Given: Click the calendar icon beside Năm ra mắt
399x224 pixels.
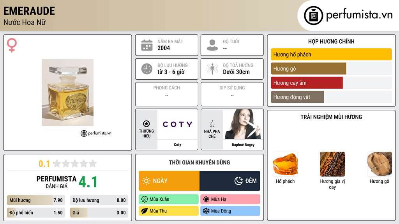Looking at the screenshot, I should click(147, 45).
